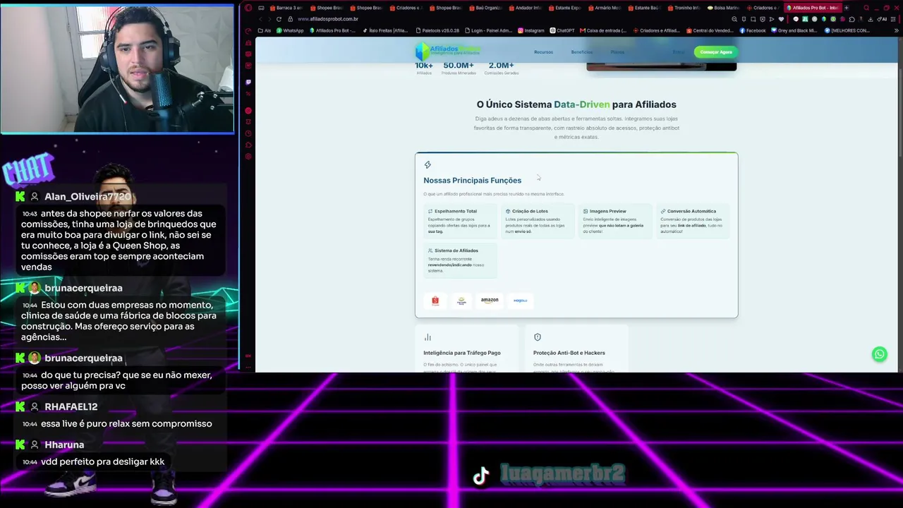Click the zoom magnifier icon in address bar

(734, 19)
